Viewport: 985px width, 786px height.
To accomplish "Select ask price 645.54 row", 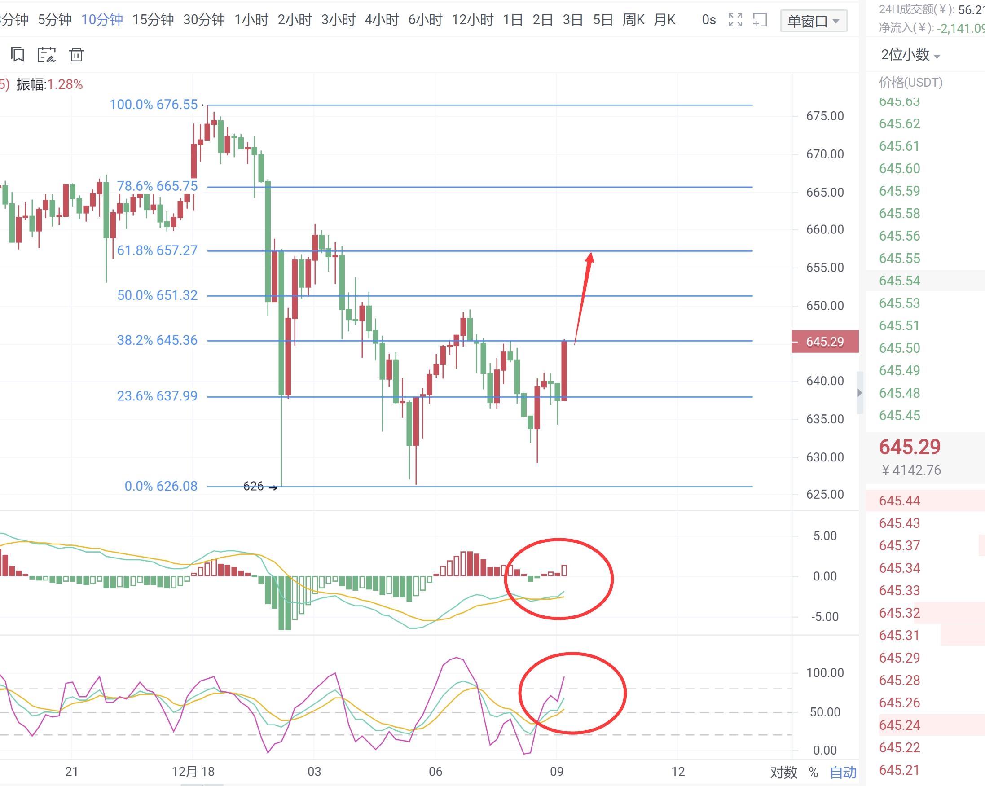I will pos(925,281).
